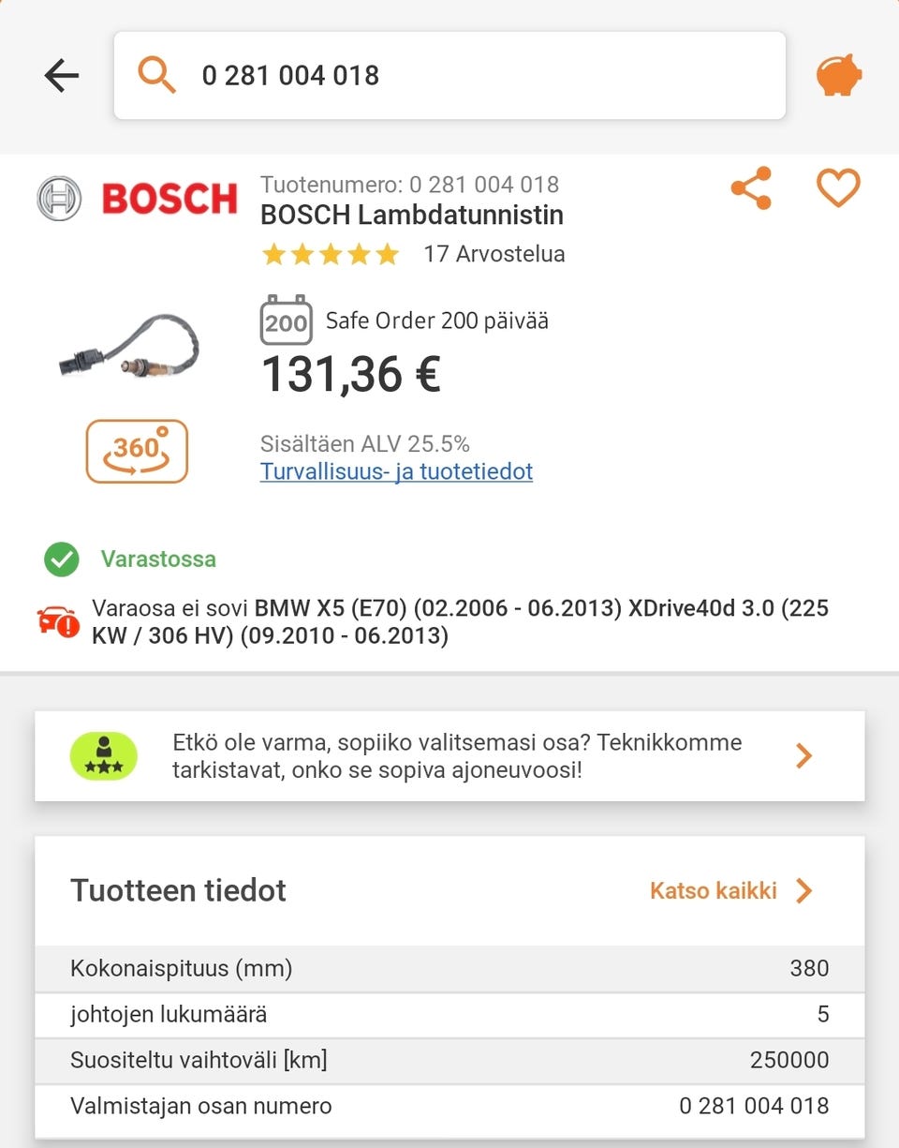Tap the Safe Order 200 calendar icon
Viewport: 899px width, 1148px height.
tap(286, 321)
